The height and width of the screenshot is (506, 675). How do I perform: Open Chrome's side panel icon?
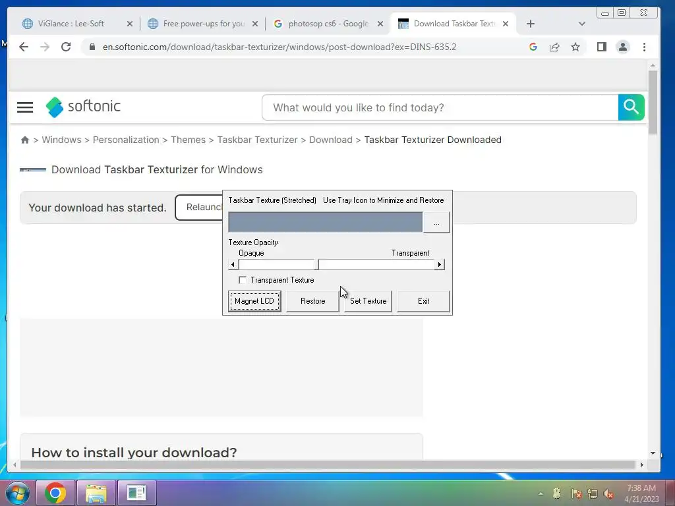pyautogui.click(x=602, y=47)
